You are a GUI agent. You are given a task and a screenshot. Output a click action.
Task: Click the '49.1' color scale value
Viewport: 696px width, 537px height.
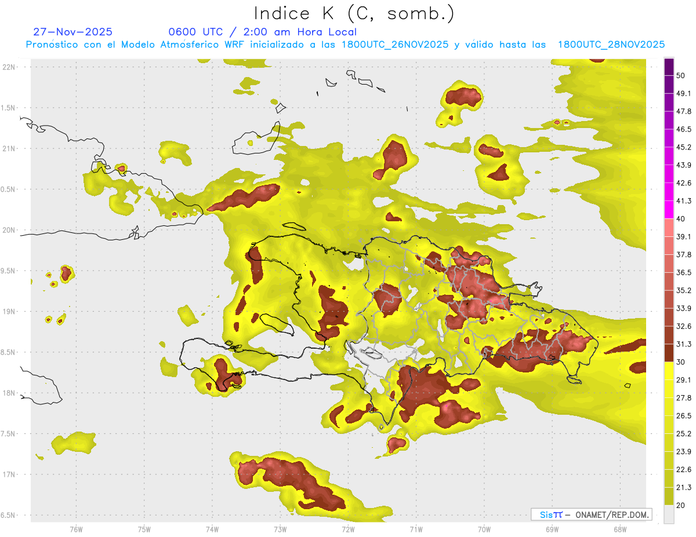(684, 93)
